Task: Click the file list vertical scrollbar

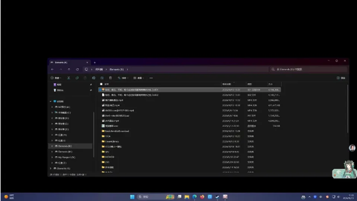Action: click(x=348, y=109)
